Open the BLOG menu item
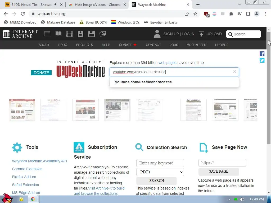Viewport: 271px width, 203px height. point(62,45)
